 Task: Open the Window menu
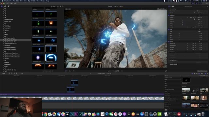(x=43, y=1)
